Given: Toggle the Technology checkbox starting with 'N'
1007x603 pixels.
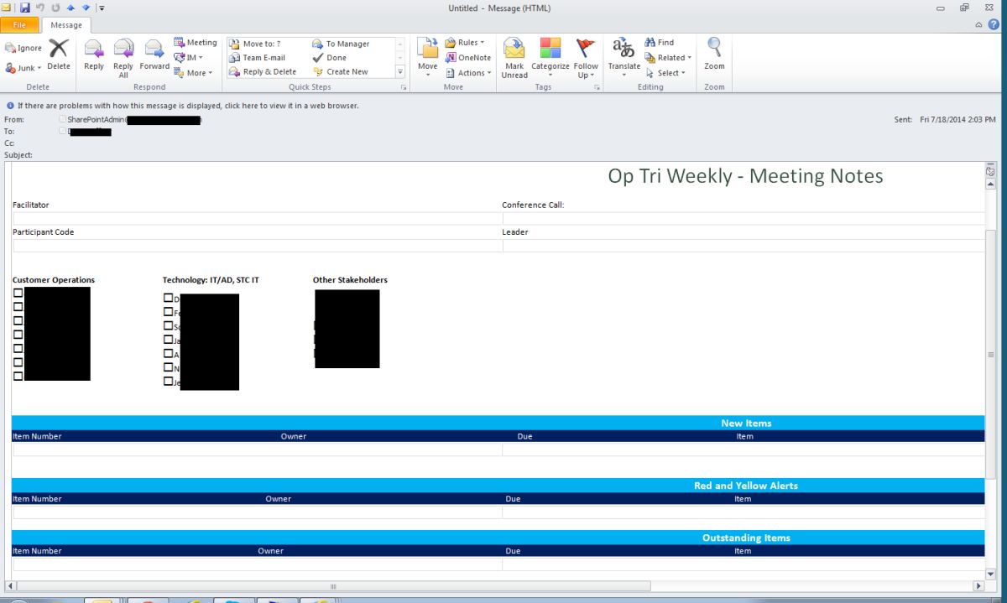Looking at the screenshot, I should click(168, 366).
